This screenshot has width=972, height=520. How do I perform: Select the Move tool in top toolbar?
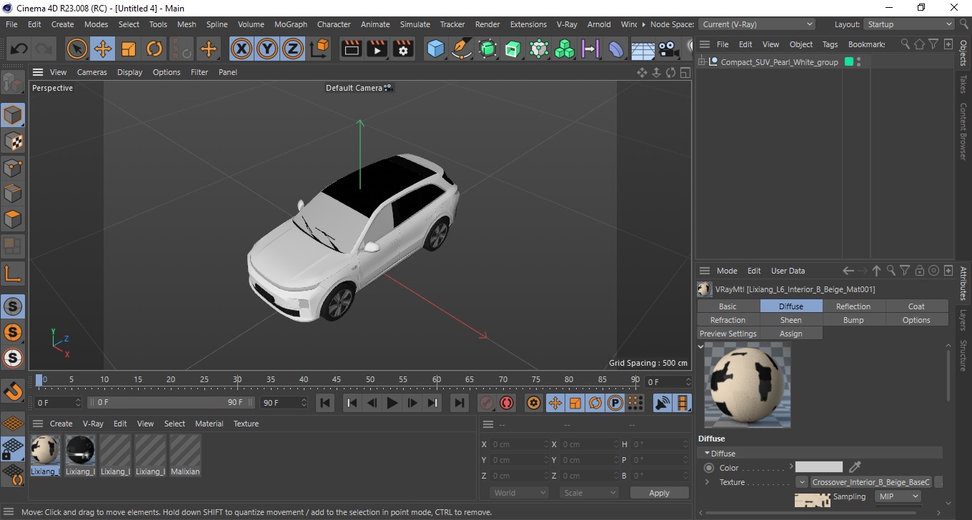[x=103, y=49]
